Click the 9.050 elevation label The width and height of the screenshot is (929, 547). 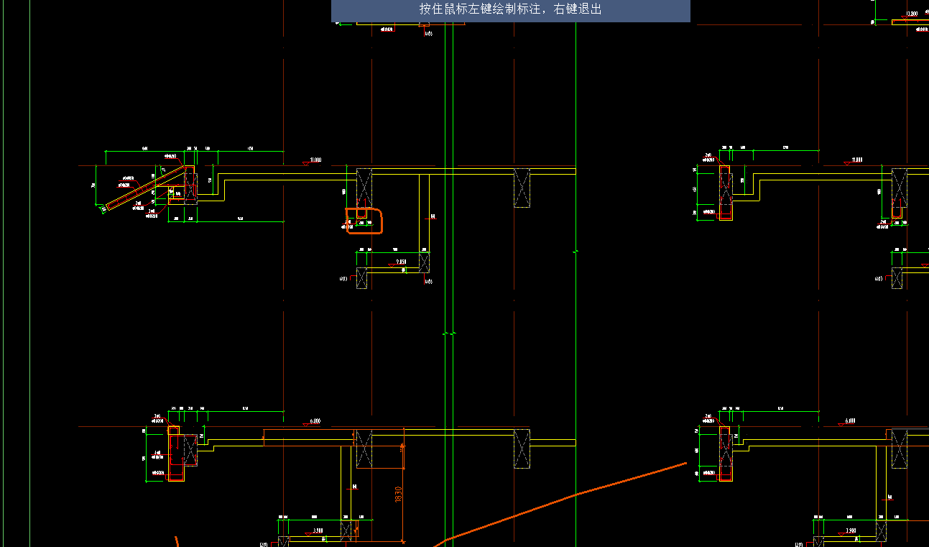pos(401,262)
